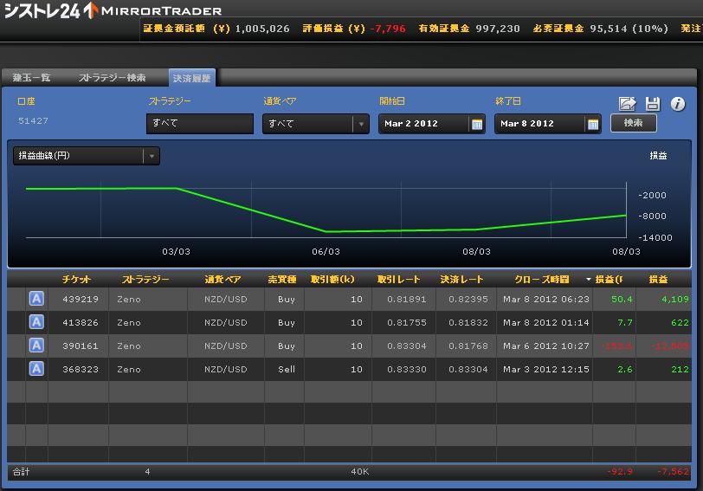Switch to the 建玉一覧 tab
The height and width of the screenshot is (491, 703).
32,78
